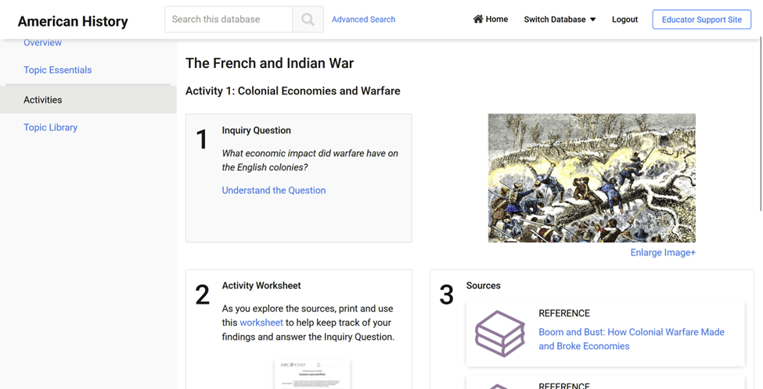Click the Home house icon

pyautogui.click(x=478, y=19)
